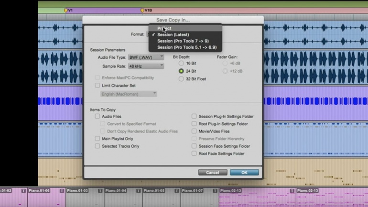Click the T icon on the Piano.01-03 clip
Viewport: 368px width, 207px height.
point(100,191)
